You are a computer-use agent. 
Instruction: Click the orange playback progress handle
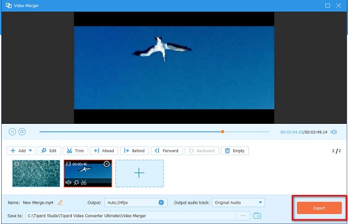223,131
